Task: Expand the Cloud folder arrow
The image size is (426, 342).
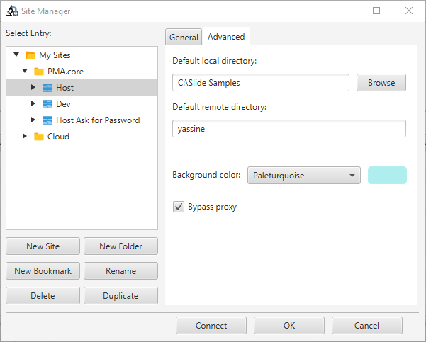Action: tap(25, 136)
